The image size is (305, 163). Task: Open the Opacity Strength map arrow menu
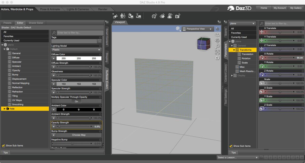[53, 126]
